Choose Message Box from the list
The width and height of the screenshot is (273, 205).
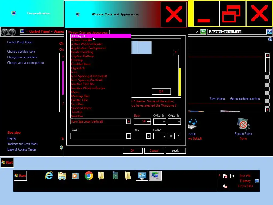pos(101,96)
